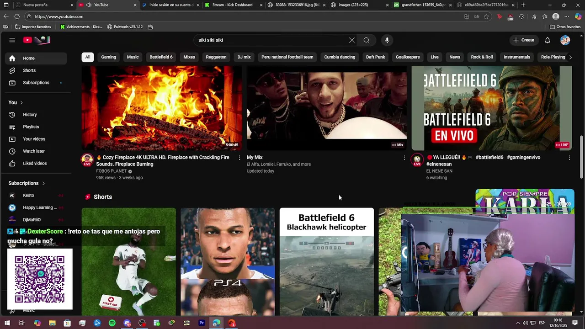Viewport: 585px width, 329px height.
Task: Click the Create button
Action: tap(523, 40)
